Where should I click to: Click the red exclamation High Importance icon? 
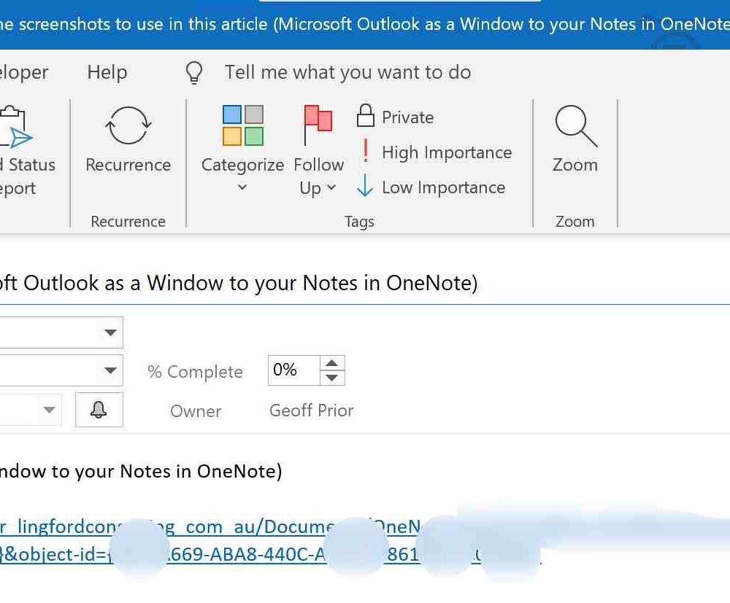(x=366, y=151)
